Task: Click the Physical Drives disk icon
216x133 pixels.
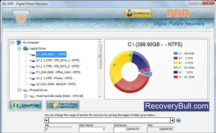Action: pyautogui.click(x=26, y=90)
